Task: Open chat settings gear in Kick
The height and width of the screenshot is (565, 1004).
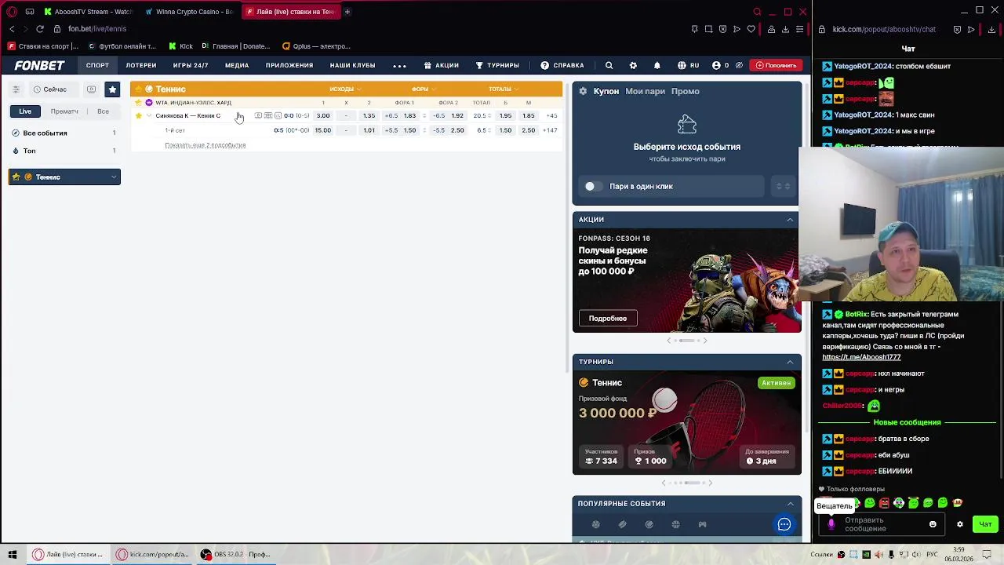Action: [959, 524]
